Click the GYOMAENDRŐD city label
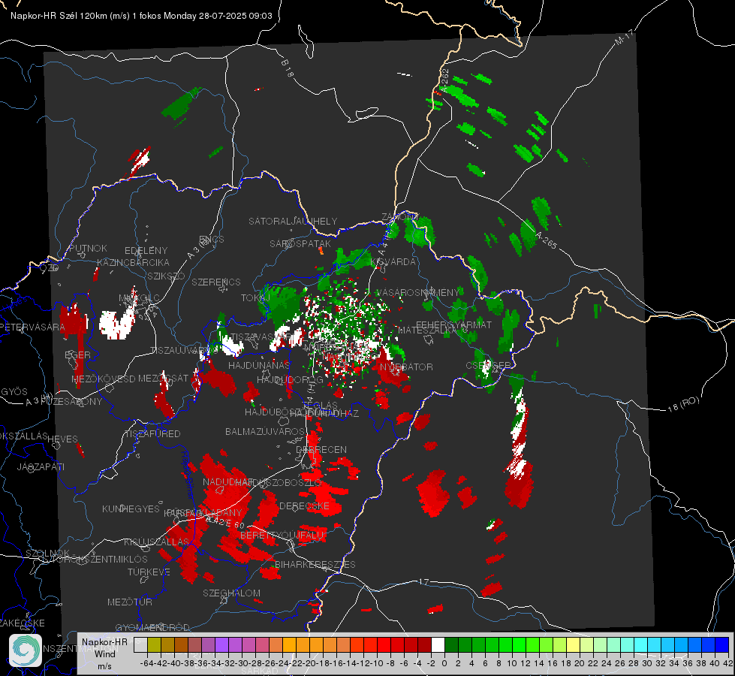This screenshot has height=676, width=735. click(152, 627)
